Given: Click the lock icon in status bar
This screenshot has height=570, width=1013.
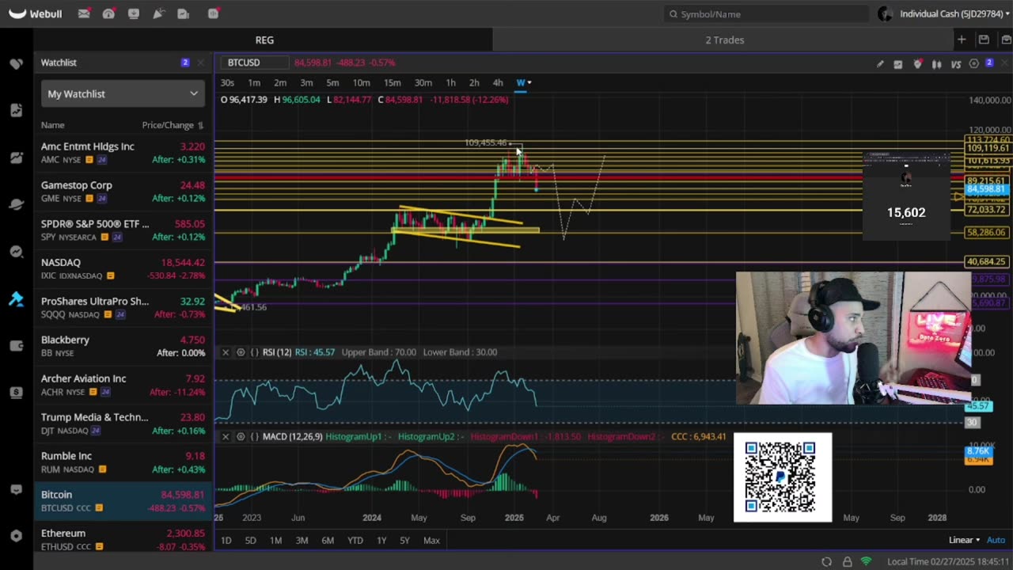Looking at the screenshot, I should pyautogui.click(x=847, y=561).
